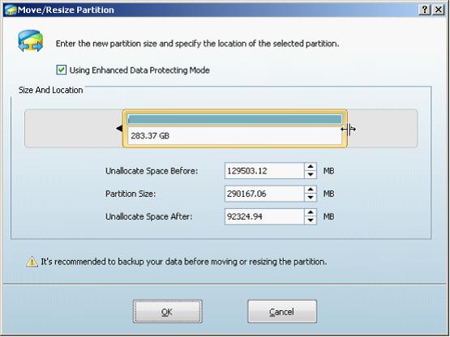The height and width of the screenshot is (337, 450).
Task: Click the Unallocate Space Before input field
Action: (x=264, y=171)
